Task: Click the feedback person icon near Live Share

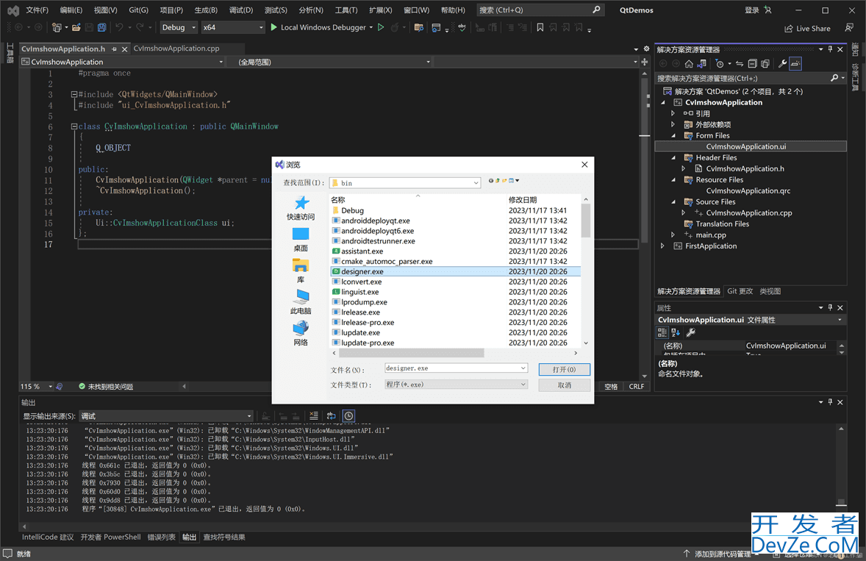Action: click(849, 28)
